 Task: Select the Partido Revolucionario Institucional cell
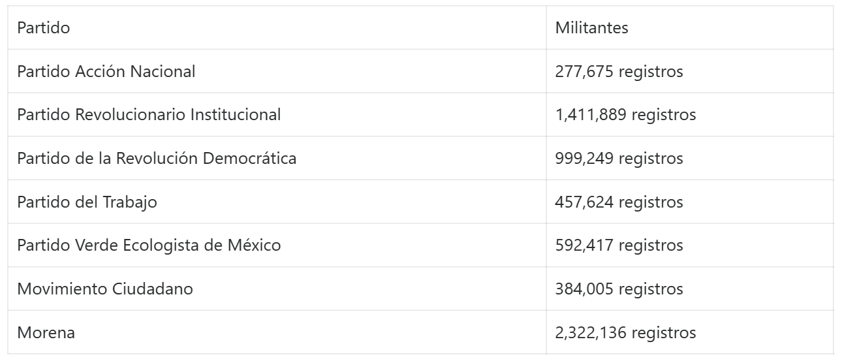point(149,115)
